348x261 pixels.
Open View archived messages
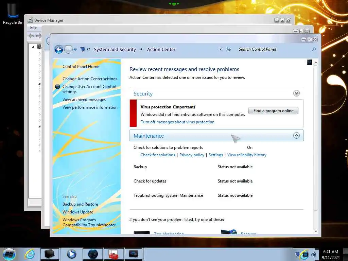pyautogui.click(x=84, y=100)
